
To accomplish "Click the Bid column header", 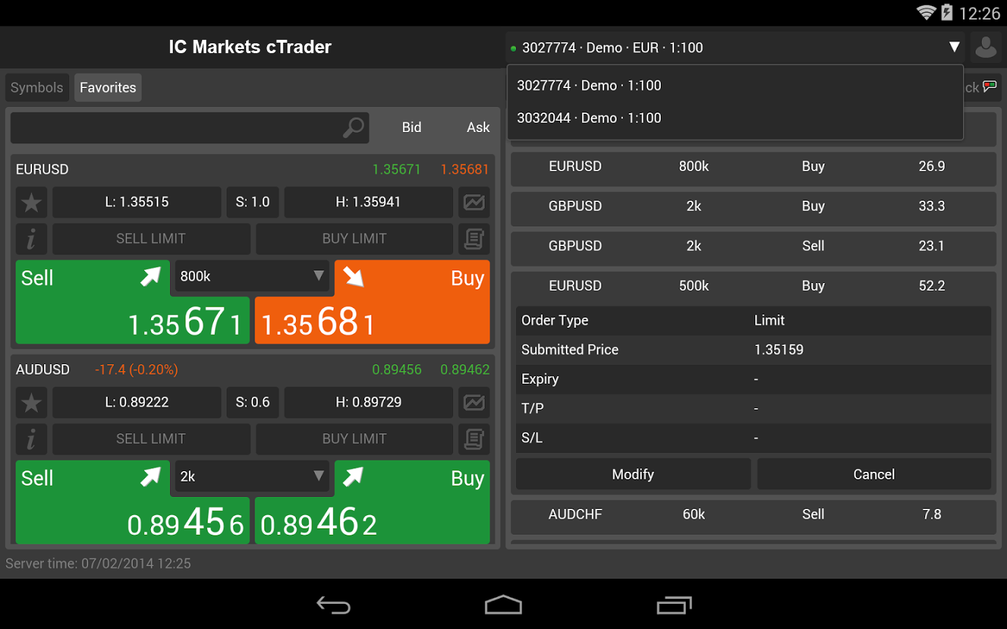I will click(x=412, y=128).
